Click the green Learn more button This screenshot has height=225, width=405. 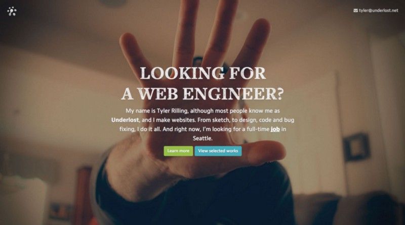[x=178, y=151]
